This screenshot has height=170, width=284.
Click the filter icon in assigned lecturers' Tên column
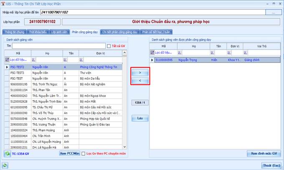[x=212, y=52]
